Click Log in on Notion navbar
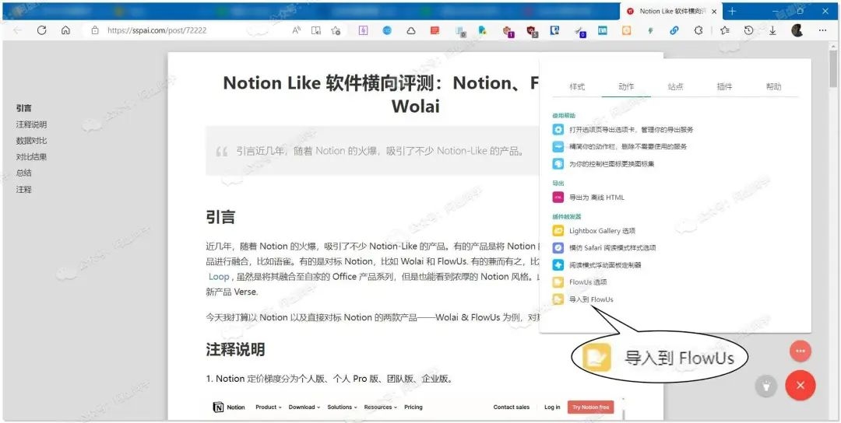This screenshot has height=423, width=841. point(552,407)
